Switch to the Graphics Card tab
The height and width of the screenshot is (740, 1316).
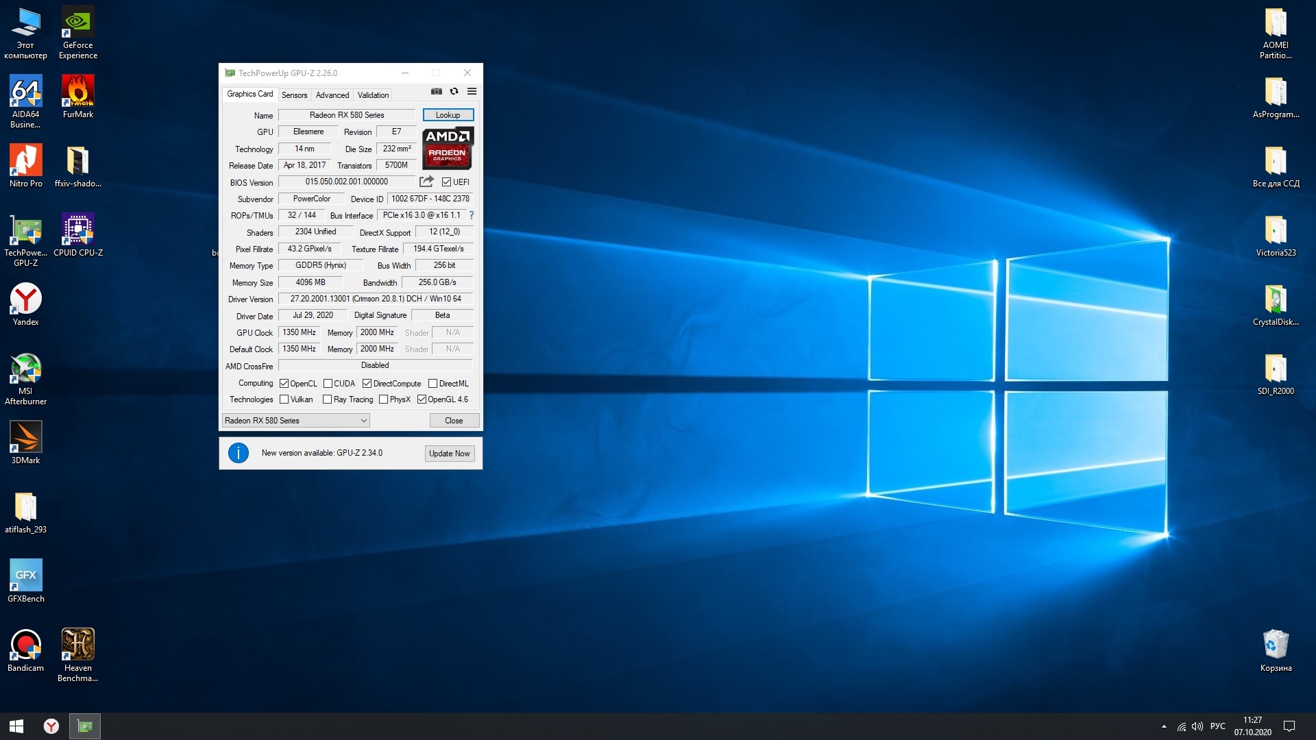[x=250, y=94]
